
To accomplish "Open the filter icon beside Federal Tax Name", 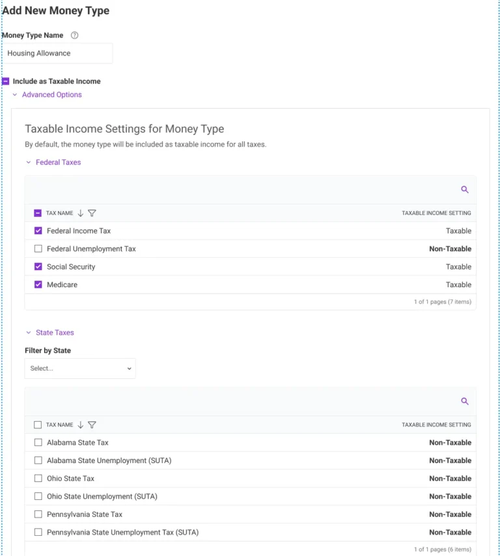I will (92, 213).
